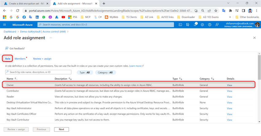Switch to the Role tab
Screen dimensions: 261x136
coord(8,59)
